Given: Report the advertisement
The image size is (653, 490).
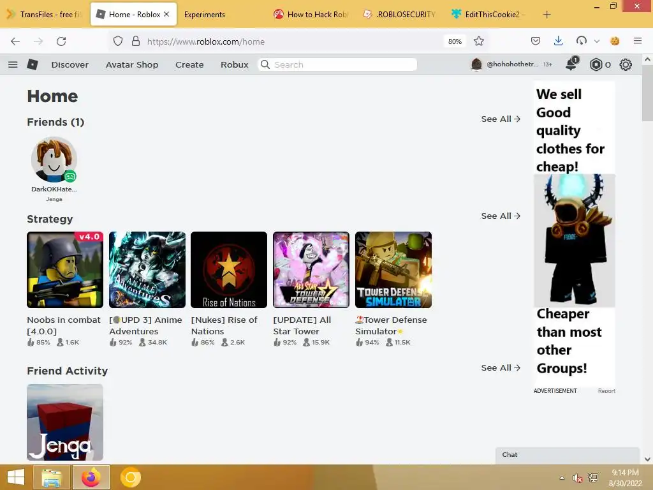Looking at the screenshot, I should pyautogui.click(x=606, y=391).
